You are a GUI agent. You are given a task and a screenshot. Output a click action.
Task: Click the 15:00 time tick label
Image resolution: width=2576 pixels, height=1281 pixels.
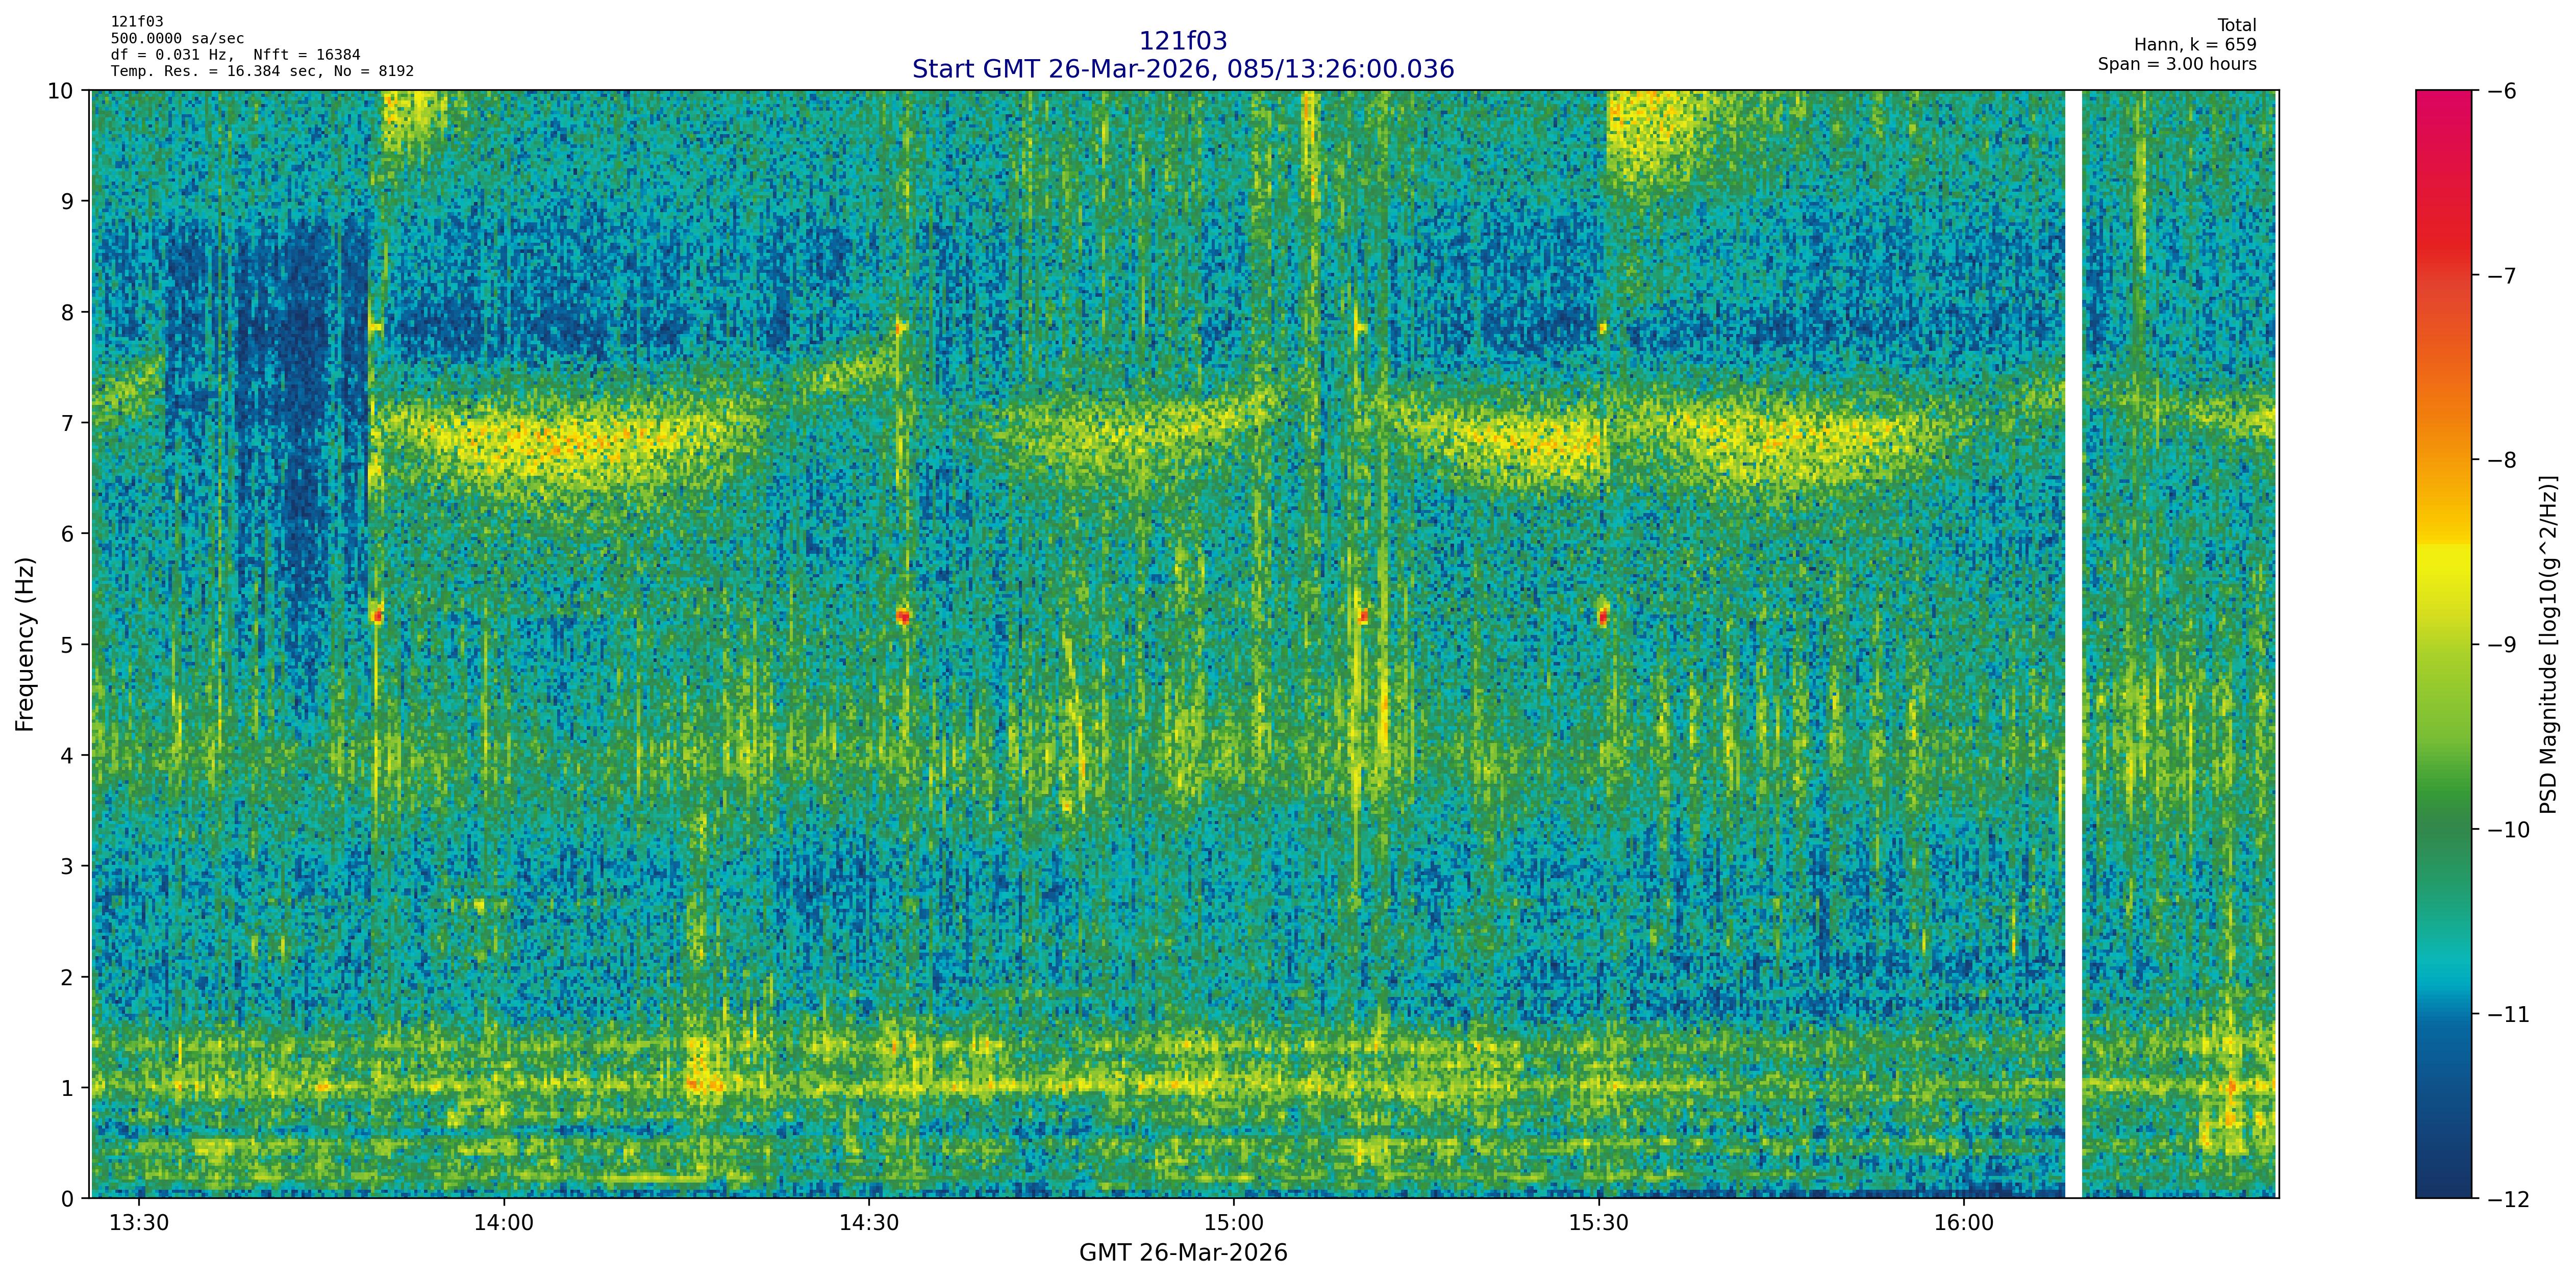[x=1233, y=1223]
